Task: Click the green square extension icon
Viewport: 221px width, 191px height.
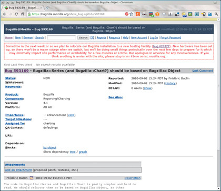Action: pyautogui.click(x=190, y=14)
